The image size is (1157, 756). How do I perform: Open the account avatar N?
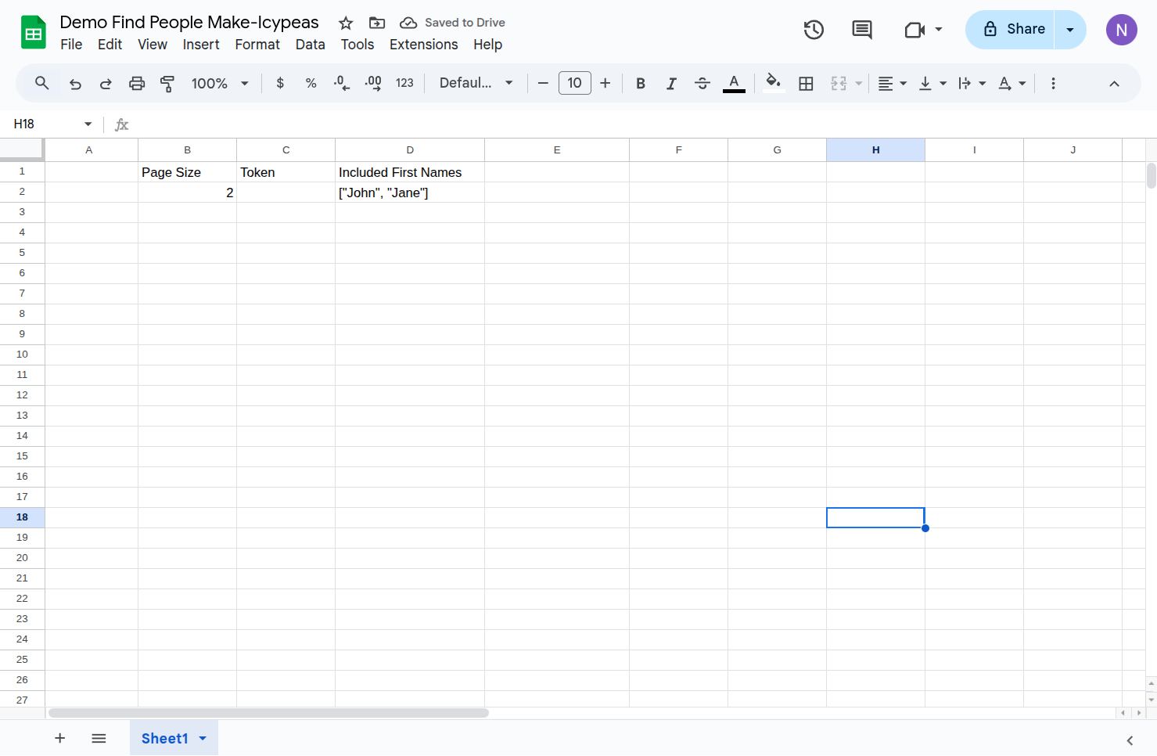(x=1121, y=30)
